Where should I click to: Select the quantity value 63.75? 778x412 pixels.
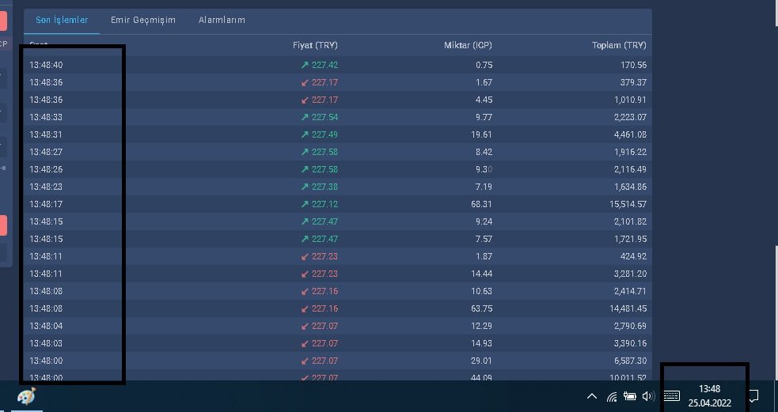[481, 308]
